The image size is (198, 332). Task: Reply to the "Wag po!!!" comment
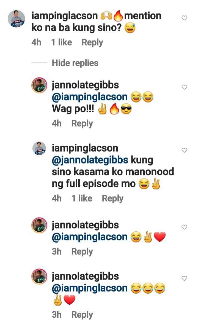click(82, 124)
